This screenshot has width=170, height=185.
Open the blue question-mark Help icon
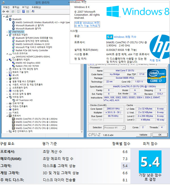coord(24,11)
